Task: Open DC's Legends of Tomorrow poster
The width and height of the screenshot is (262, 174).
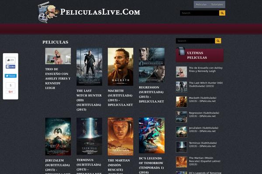Action: point(152,136)
